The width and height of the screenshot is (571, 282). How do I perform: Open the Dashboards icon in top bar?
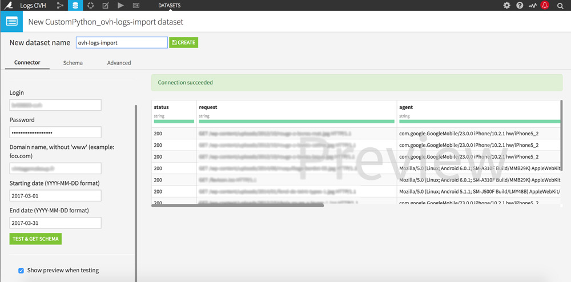point(136,5)
